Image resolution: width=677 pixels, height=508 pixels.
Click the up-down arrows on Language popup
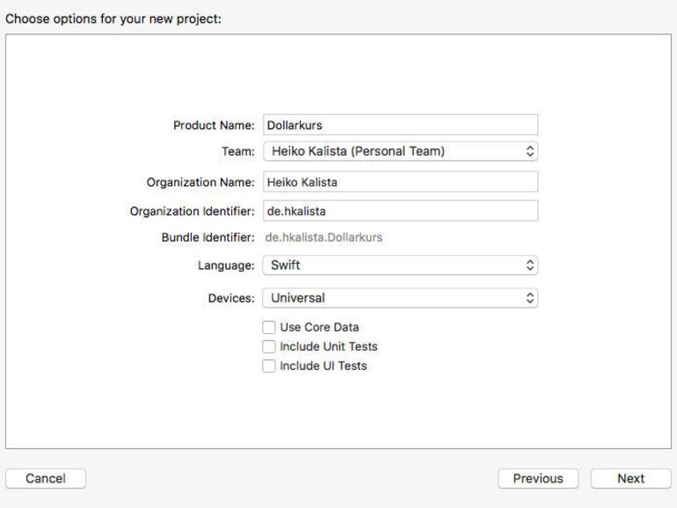pos(529,265)
